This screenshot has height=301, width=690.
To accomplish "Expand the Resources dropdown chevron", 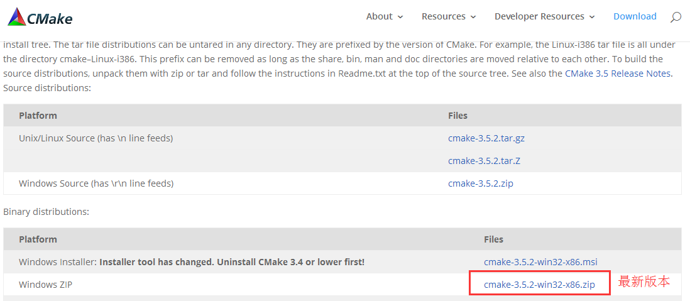I will click(x=473, y=17).
